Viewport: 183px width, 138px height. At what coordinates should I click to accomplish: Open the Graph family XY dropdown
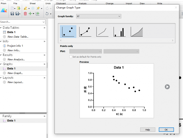tap(98, 16)
